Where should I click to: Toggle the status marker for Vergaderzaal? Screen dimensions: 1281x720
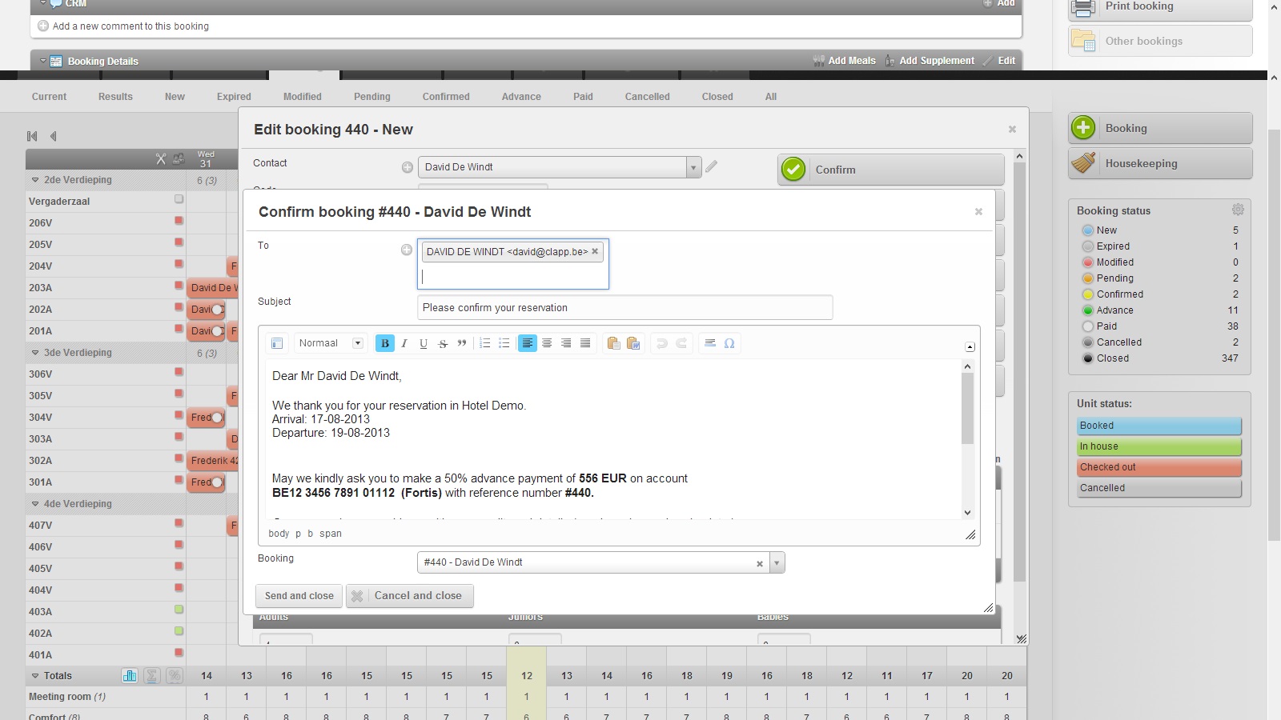point(179,199)
